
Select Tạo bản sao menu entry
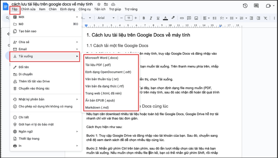[x=46, y=31]
